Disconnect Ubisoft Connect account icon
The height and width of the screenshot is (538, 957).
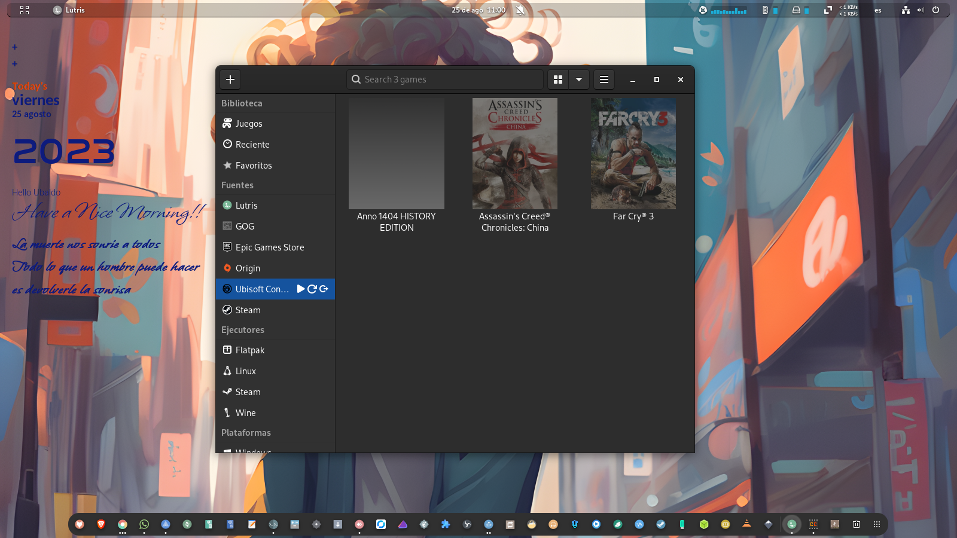pos(324,289)
